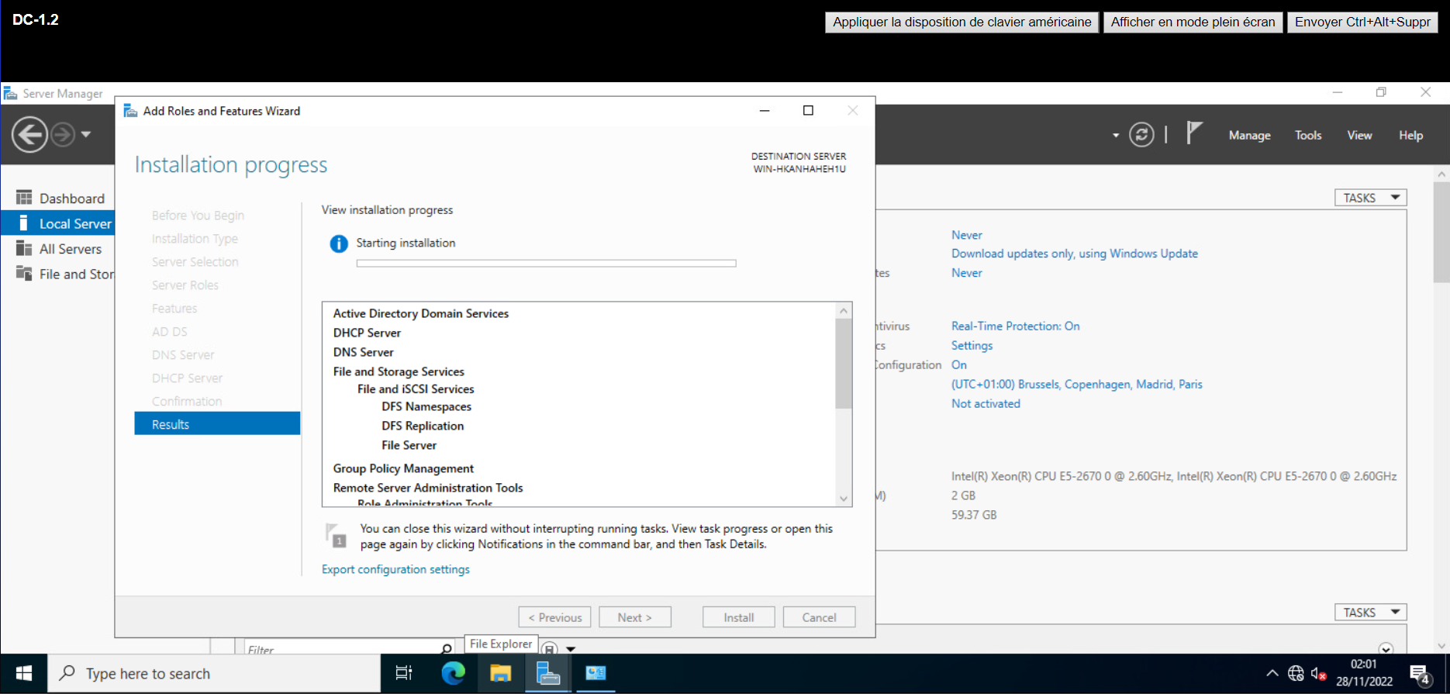The image size is (1450, 694).
Task: Click the taskbar search box
Action: pos(214,673)
